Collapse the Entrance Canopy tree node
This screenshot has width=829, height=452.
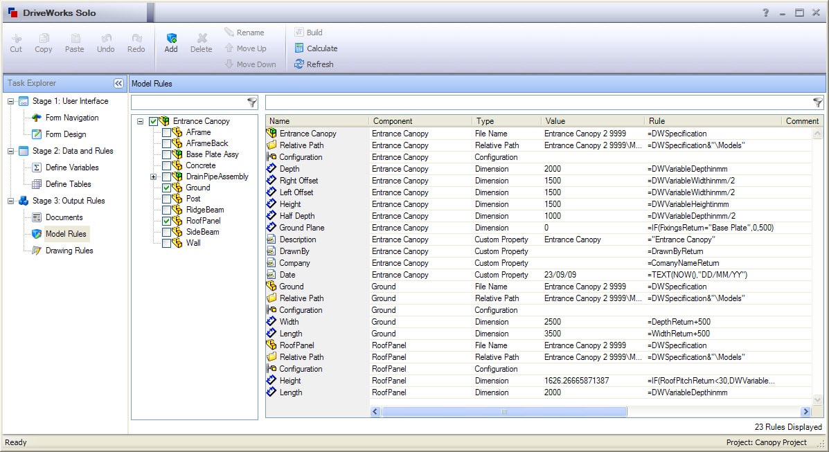(140, 121)
